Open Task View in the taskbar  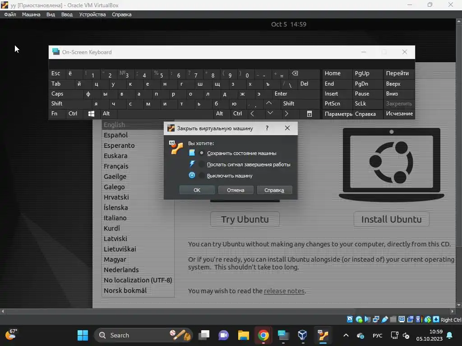(x=204, y=335)
